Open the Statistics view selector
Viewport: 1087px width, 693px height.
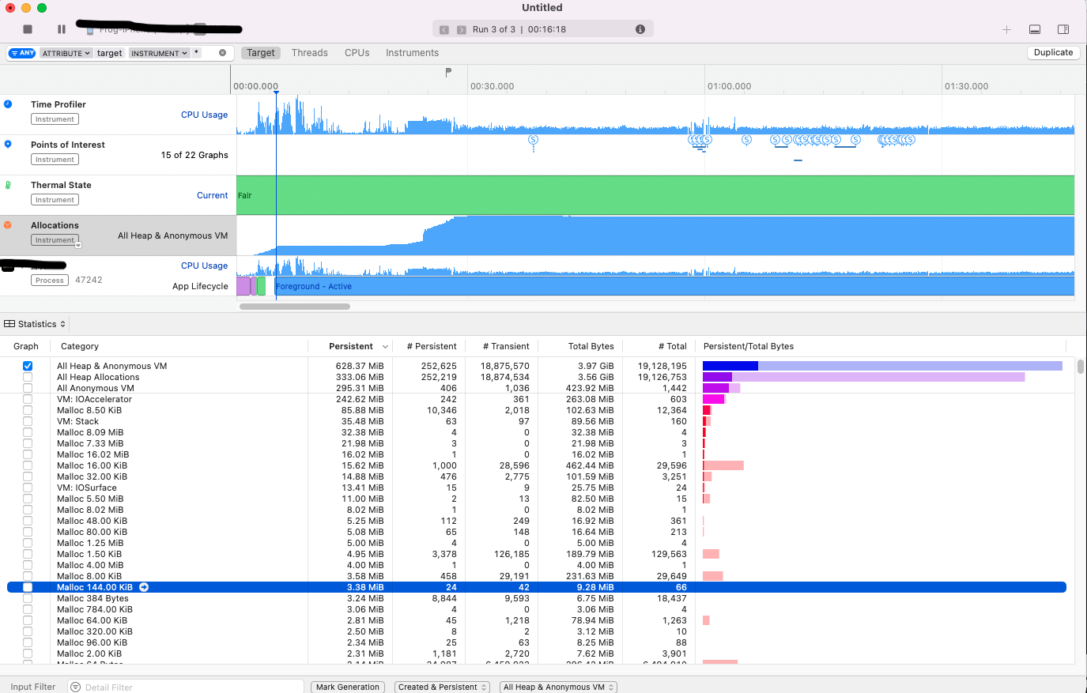point(36,324)
